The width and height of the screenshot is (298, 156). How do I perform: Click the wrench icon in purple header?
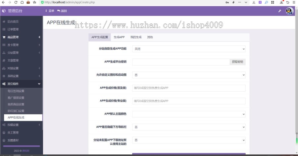[280, 11]
